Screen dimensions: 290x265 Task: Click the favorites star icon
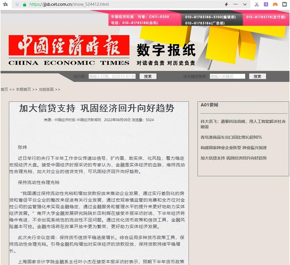pos(5,5)
